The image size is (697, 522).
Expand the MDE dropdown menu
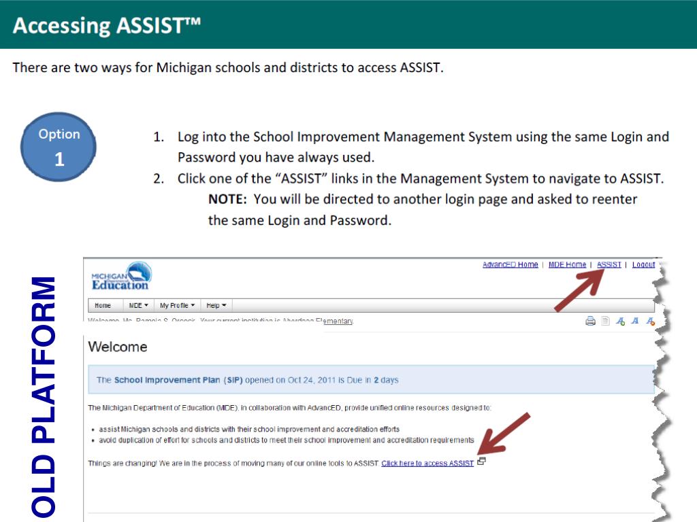pyautogui.click(x=138, y=305)
